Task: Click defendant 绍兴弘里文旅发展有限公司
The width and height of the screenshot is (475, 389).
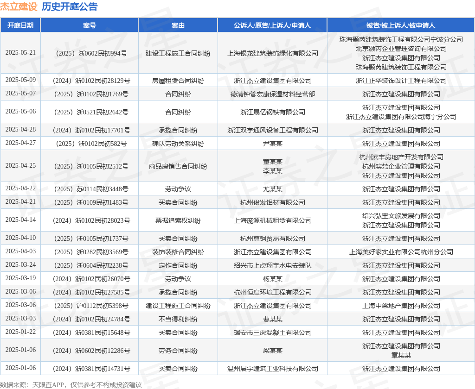Action: click(x=401, y=216)
